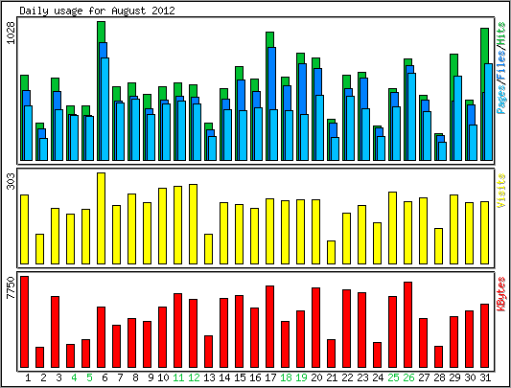This screenshot has width=511, height=388.
Task: Click green day 26 label
Action: pyautogui.click(x=408, y=377)
